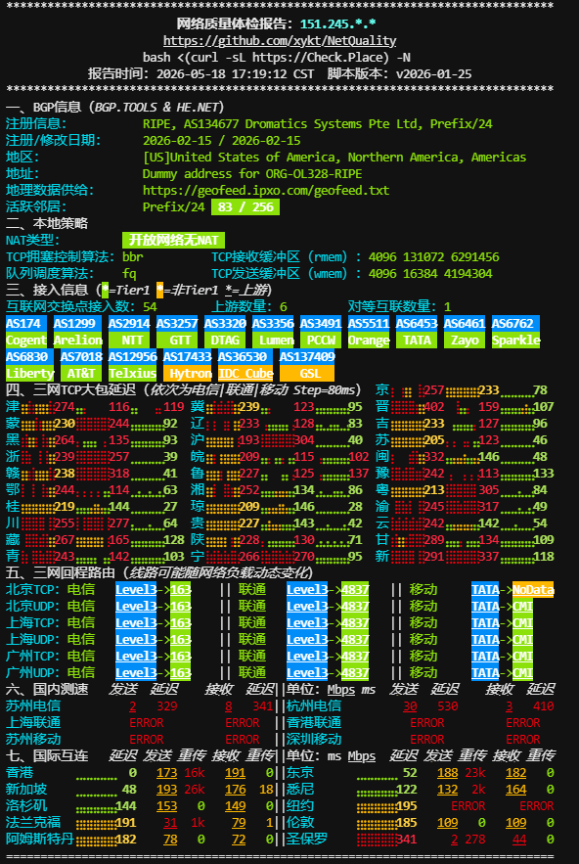Click the 圣保罗 latency value 341
579x864 pixels.
(x=407, y=840)
